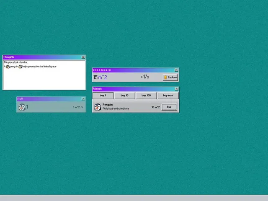Viewport: 268px width, 201px height.
Task: Buy a Penguin friend
Action: tap(169, 107)
